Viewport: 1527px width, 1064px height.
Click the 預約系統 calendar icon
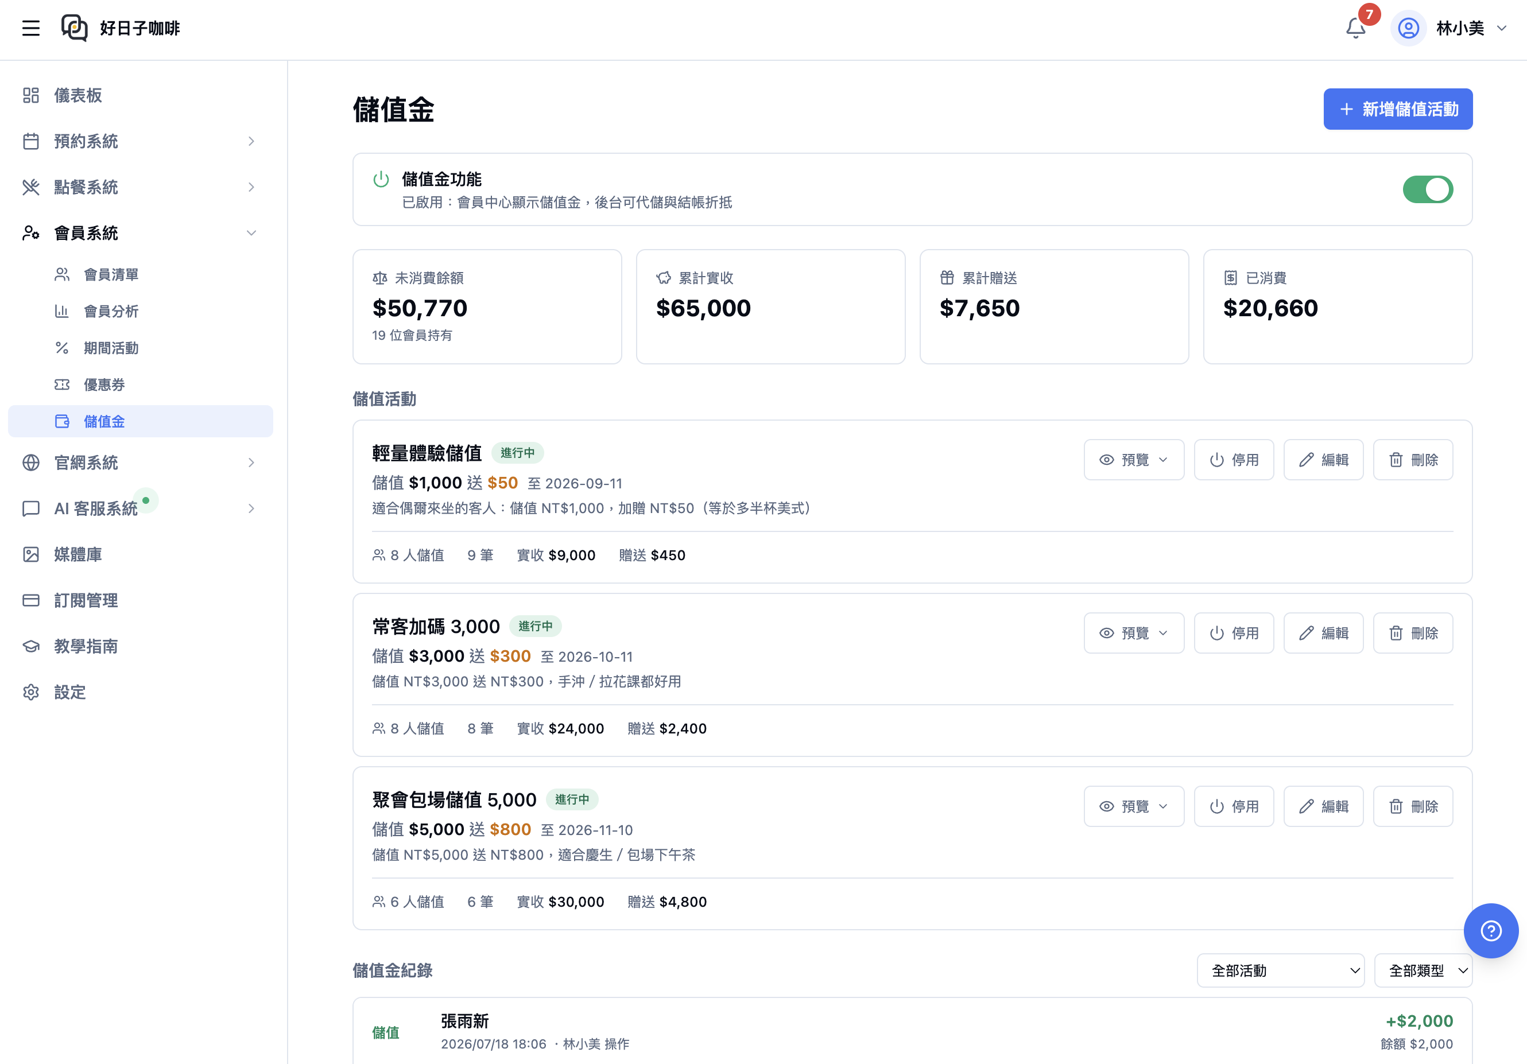point(30,141)
